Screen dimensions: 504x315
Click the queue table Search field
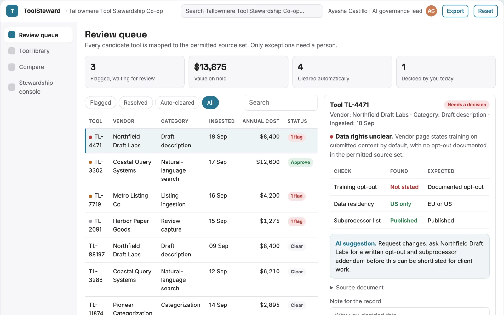pyautogui.click(x=281, y=103)
